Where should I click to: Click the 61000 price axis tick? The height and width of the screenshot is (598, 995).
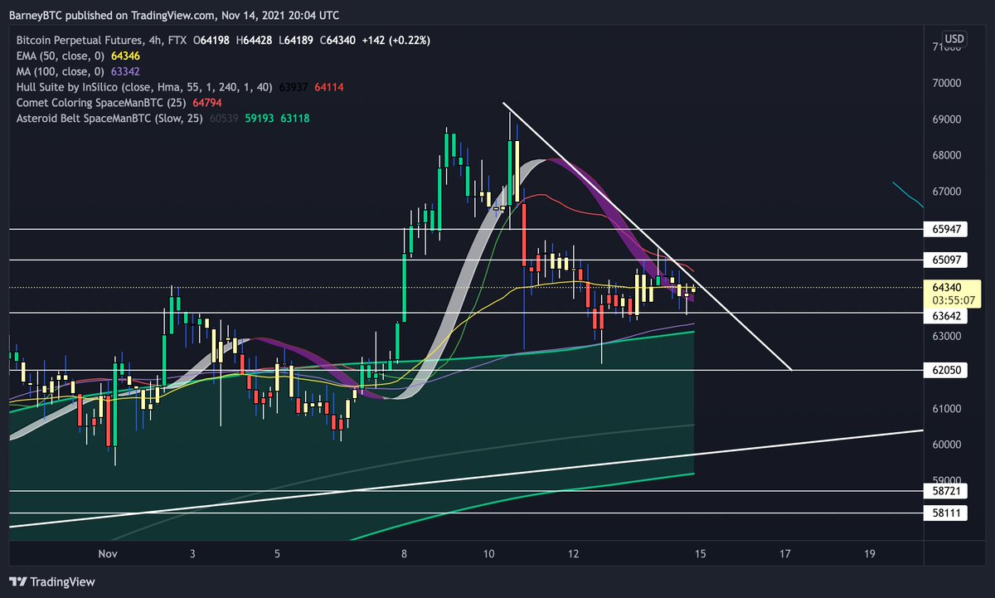point(946,408)
